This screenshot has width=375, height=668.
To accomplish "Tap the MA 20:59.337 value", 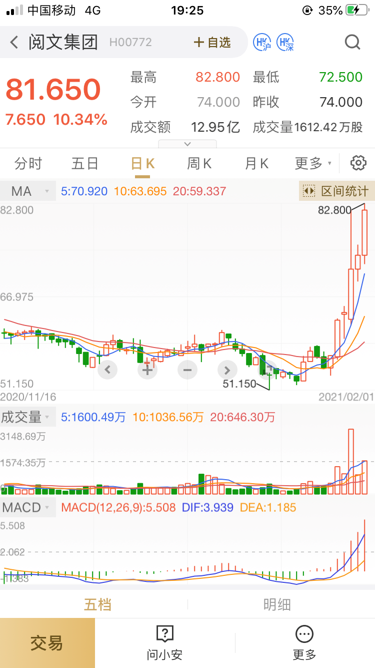I will [x=199, y=191].
